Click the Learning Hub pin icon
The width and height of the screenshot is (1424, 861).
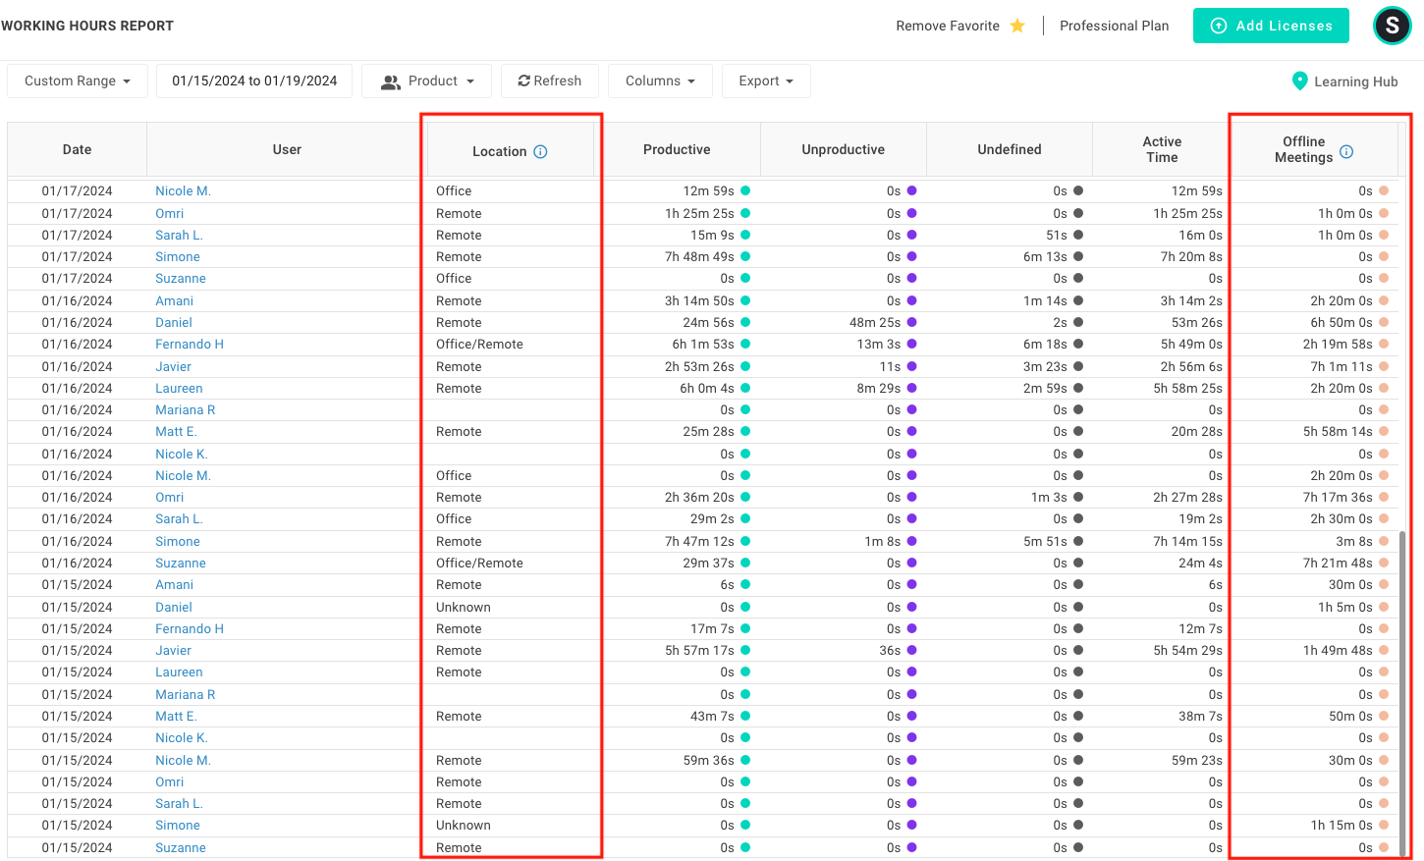coord(1299,81)
